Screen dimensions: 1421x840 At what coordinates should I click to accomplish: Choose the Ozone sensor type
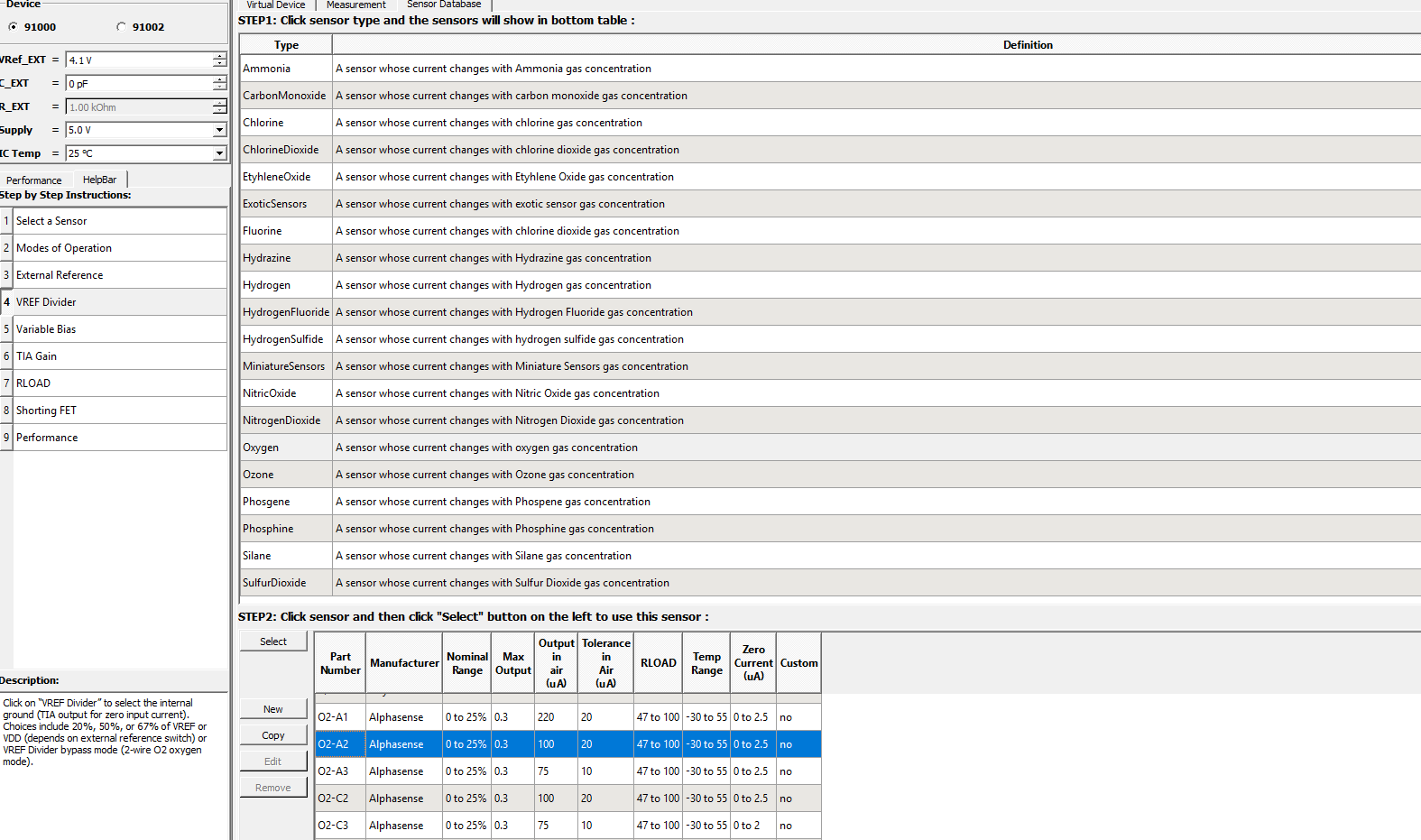[x=286, y=475]
